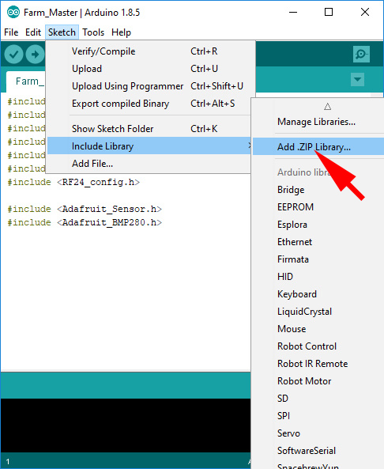Image resolution: width=384 pixels, height=469 pixels.
Task: Include the Ethernet library
Action: [x=318, y=242]
